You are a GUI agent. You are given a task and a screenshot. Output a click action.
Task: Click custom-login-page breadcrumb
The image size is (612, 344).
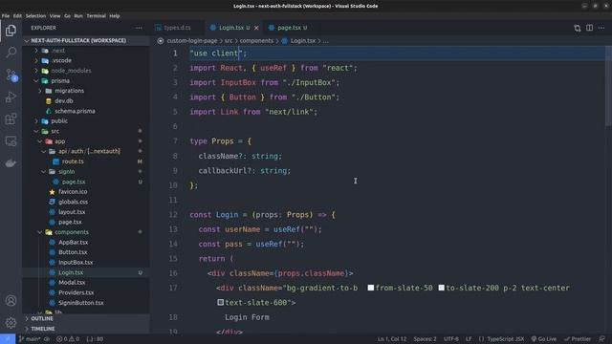pos(191,40)
